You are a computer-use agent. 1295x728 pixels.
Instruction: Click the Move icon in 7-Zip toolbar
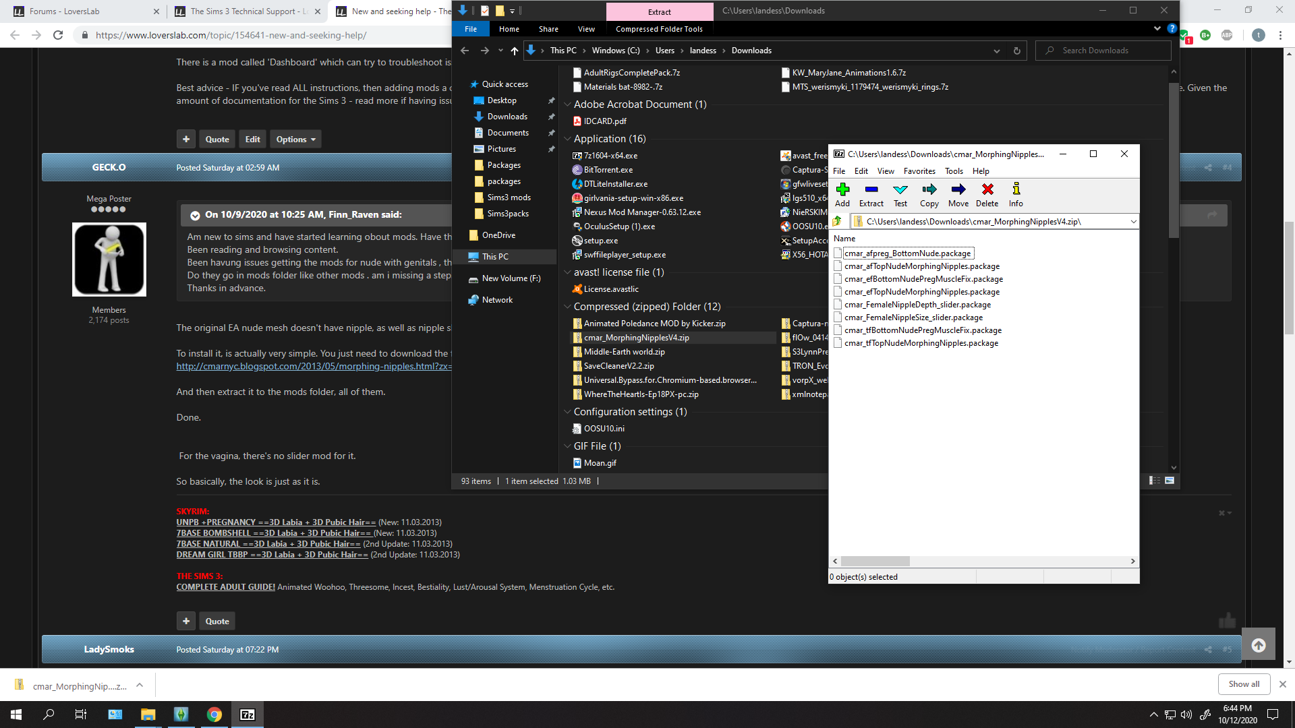(958, 194)
